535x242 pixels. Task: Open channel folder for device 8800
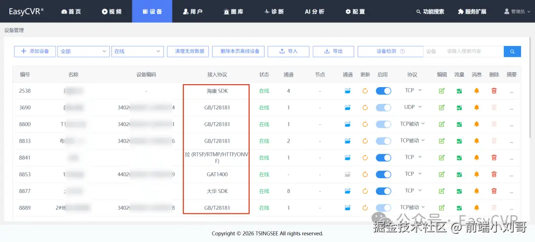click(x=348, y=124)
